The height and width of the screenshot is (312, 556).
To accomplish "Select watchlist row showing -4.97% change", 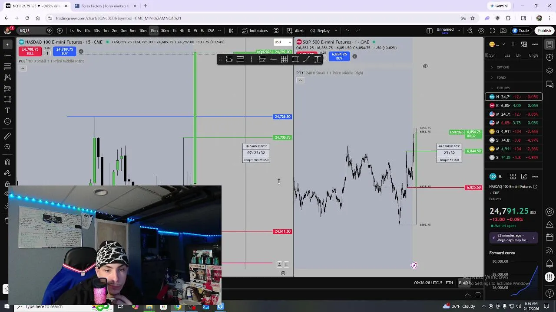I will tap(514, 140).
